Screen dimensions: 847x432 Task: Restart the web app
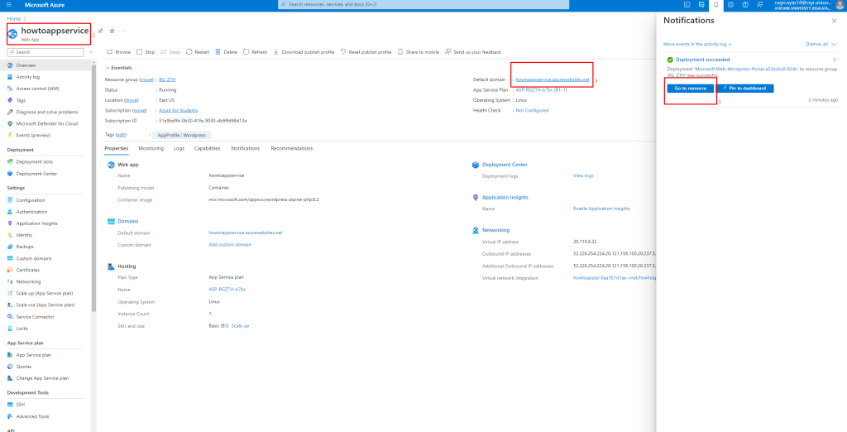(198, 51)
